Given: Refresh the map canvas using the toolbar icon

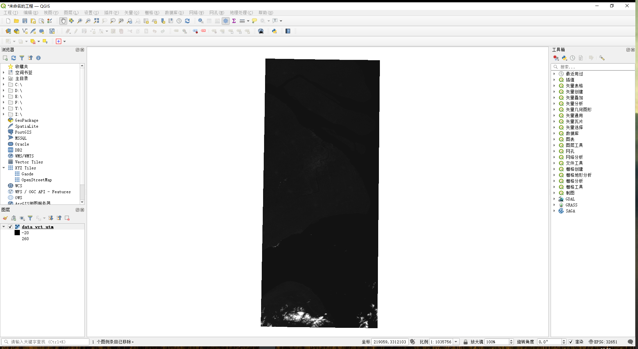Looking at the screenshot, I should tap(187, 21).
